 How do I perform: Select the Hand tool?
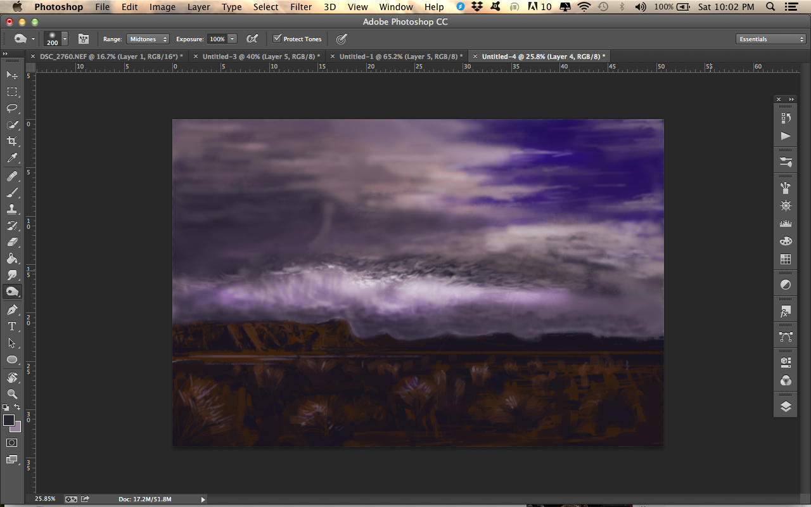(12, 378)
